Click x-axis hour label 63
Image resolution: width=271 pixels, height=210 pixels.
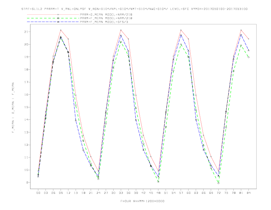196,193
